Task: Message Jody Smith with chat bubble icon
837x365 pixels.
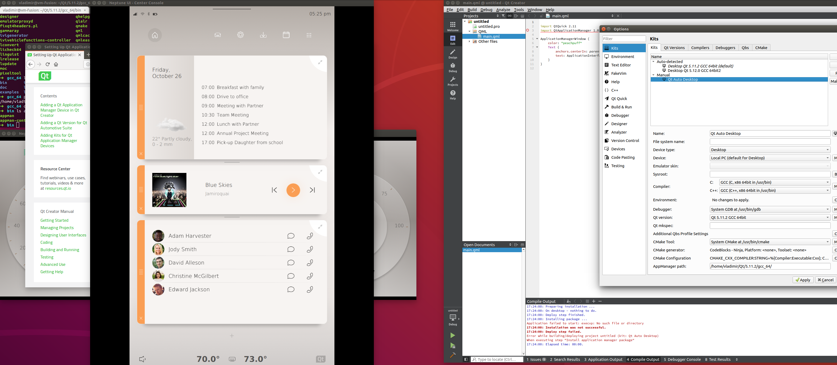Action: pos(291,249)
